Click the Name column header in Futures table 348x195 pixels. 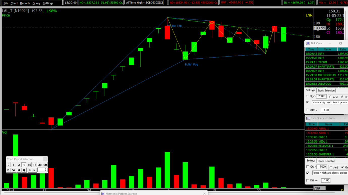tap(329, 124)
